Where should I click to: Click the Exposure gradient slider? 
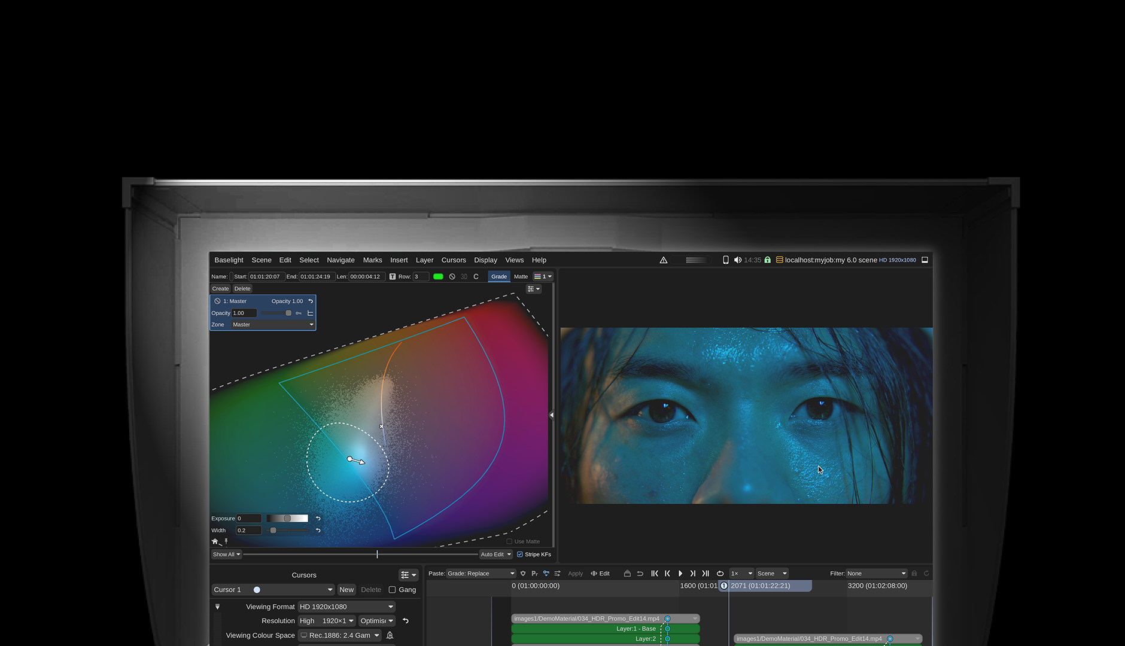[287, 519]
